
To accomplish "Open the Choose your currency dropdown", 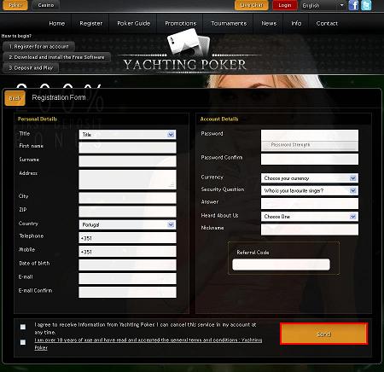I will (310, 178).
